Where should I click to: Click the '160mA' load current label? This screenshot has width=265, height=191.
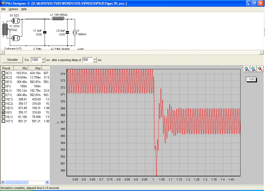[x=82, y=34]
